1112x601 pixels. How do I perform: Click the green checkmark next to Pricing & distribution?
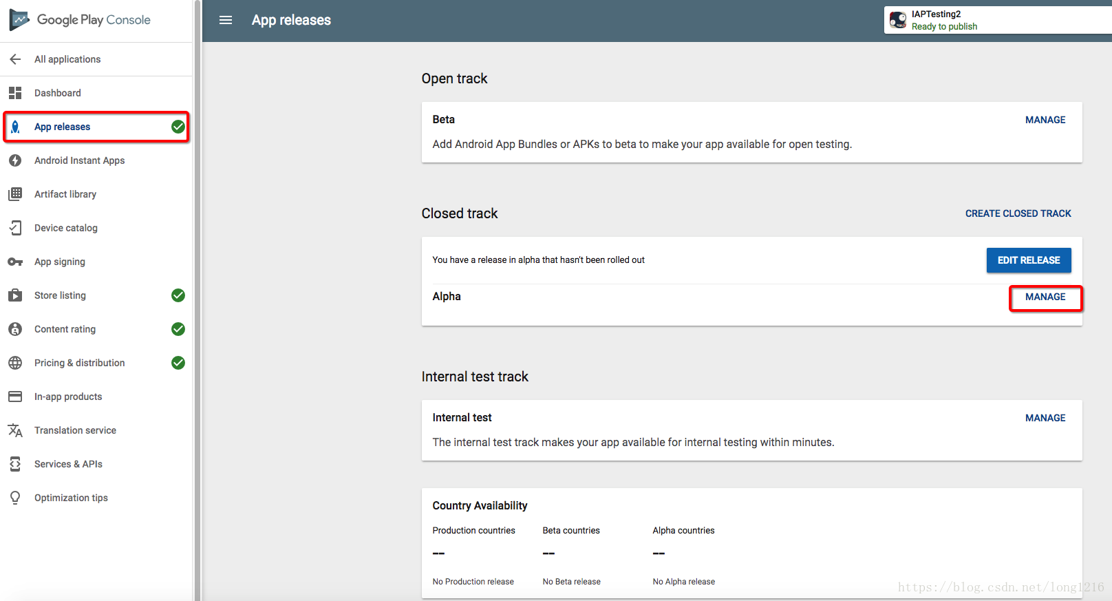(x=178, y=363)
